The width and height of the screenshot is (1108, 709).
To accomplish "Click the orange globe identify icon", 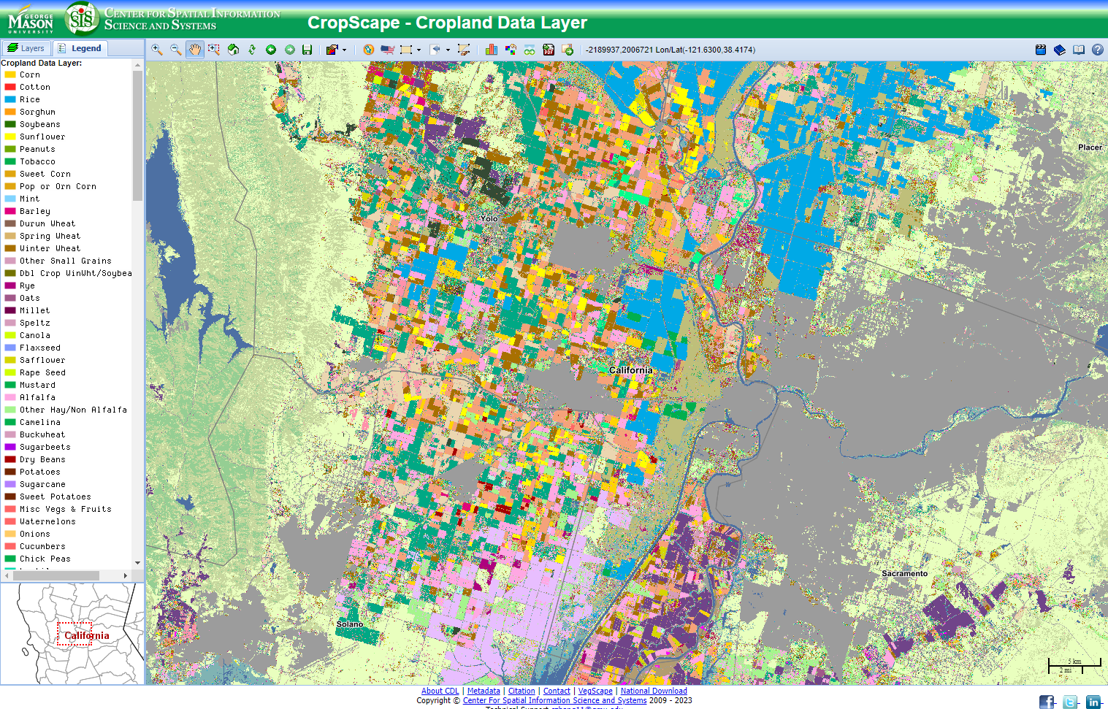I will [368, 50].
